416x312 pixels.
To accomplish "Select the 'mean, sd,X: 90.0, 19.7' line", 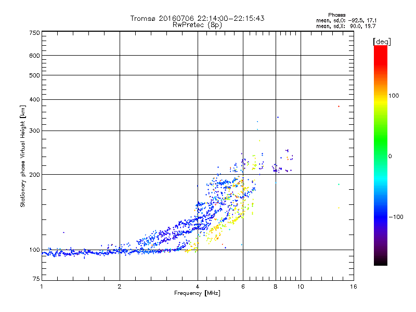I will 346,26.
